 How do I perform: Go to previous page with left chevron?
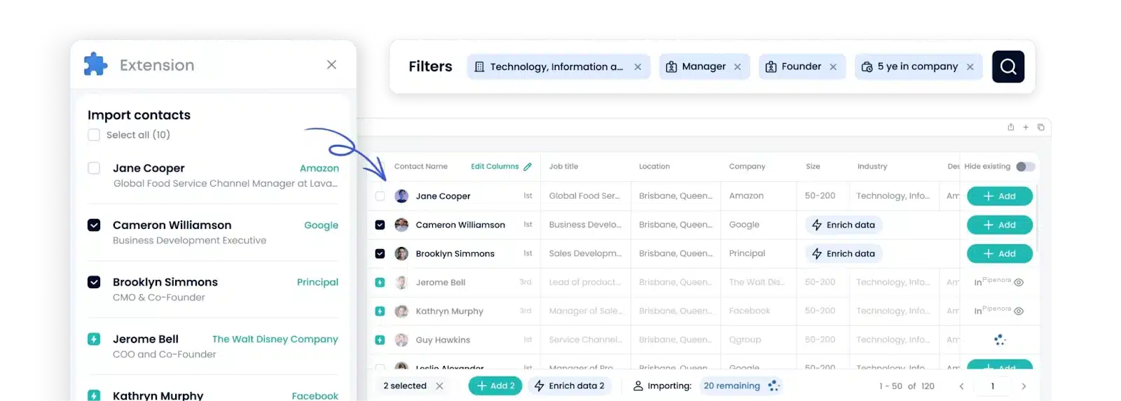point(961,386)
